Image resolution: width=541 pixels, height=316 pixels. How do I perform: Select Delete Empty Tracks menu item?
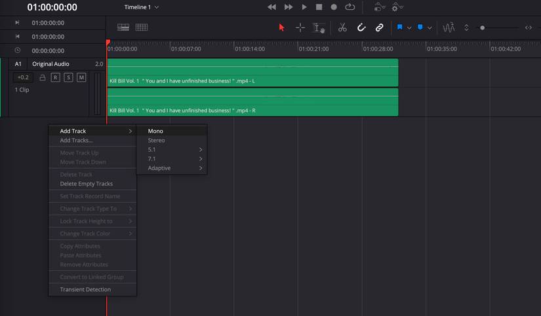87,184
